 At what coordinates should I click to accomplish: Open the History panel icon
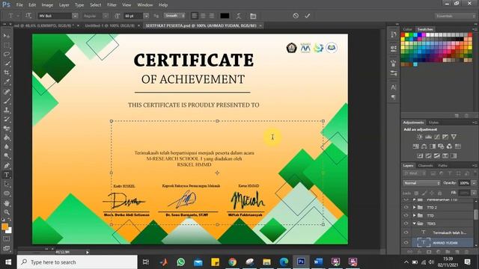click(x=394, y=34)
